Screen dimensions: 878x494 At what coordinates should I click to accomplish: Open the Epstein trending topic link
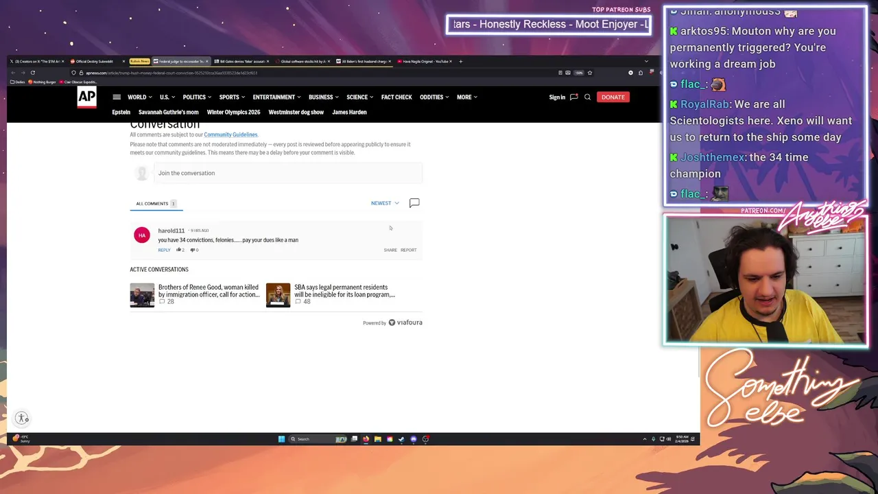pos(121,113)
